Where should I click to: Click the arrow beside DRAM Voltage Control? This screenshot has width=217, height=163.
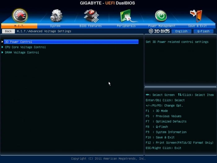pyautogui.click(x=2, y=52)
